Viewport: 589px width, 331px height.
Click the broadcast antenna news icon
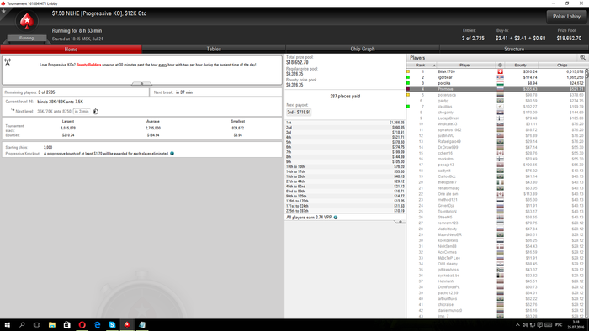8,61
